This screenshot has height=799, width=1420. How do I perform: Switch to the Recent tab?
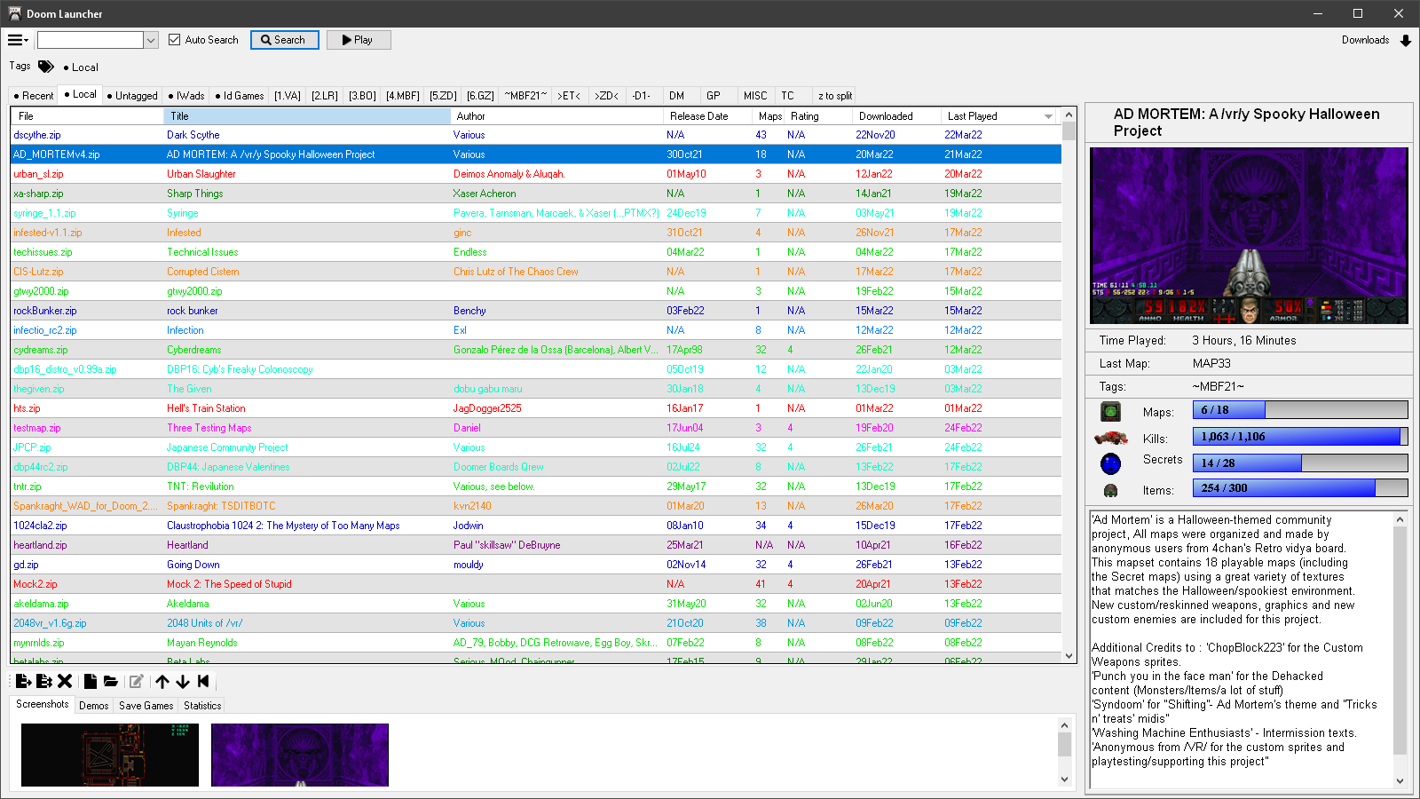[34, 96]
